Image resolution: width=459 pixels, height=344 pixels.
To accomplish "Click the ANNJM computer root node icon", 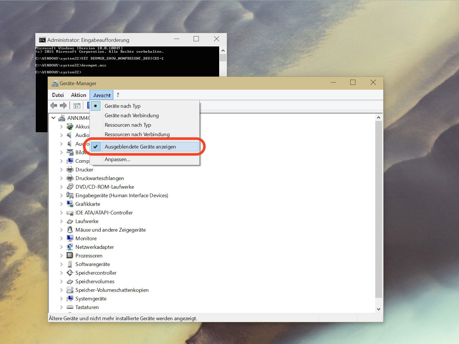I will (62, 118).
